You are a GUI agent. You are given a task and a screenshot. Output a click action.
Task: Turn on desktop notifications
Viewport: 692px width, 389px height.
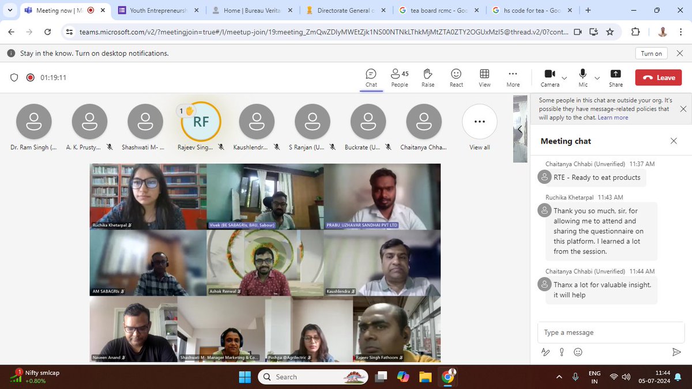(x=652, y=53)
